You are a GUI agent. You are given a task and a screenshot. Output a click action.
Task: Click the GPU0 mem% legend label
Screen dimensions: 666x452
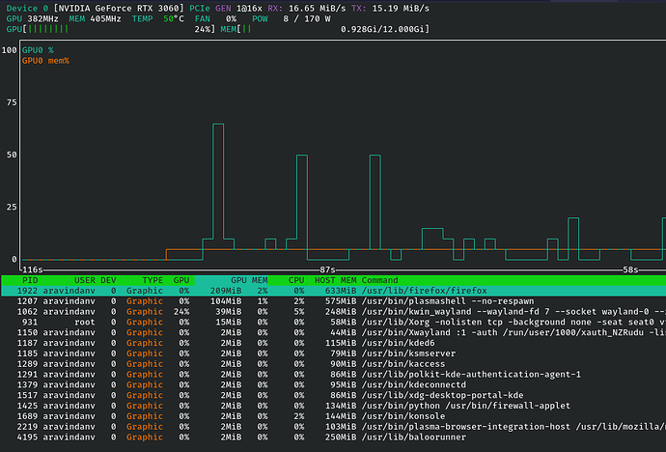coord(45,60)
